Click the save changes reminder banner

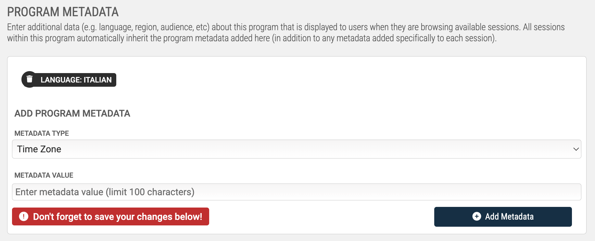point(110,216)
